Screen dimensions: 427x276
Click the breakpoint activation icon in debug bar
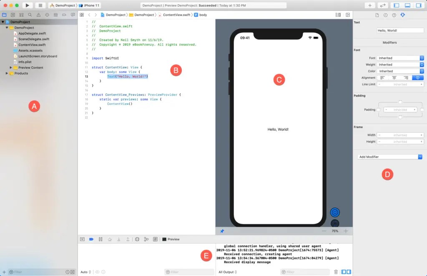click(x=91, y=239)
